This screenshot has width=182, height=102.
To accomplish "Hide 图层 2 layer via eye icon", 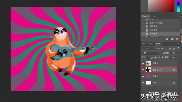I will click(143, 63).
